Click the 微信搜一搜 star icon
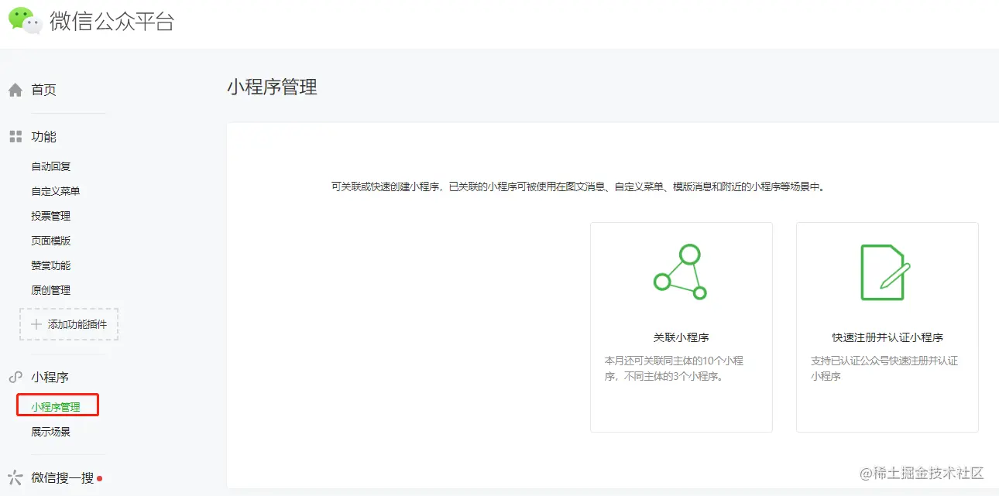Viewport: 999px width, 496px height. (15, 477)
